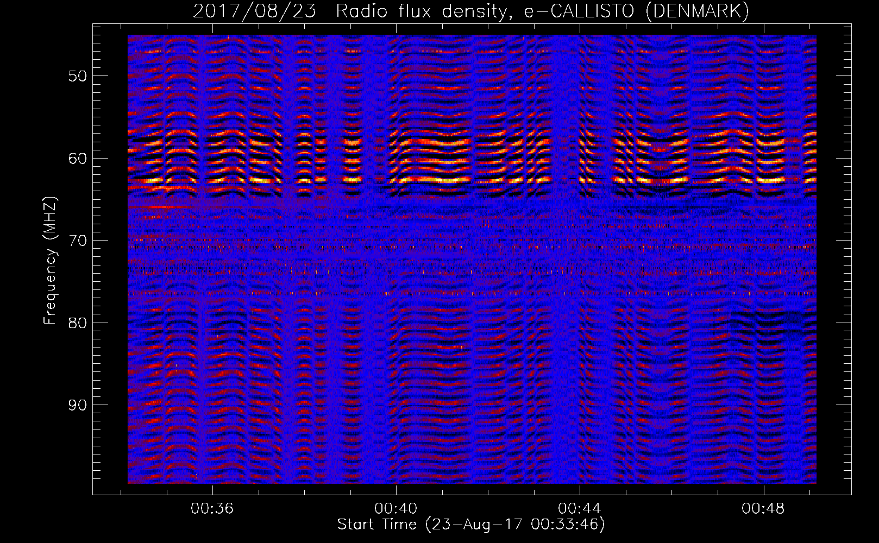Click the 00:48 time tick label
This screenshot has width=879, height=543.
tap(763, 509)
